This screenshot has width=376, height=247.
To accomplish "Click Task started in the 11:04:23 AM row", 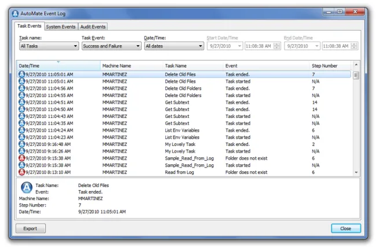I will pos(238,137).
